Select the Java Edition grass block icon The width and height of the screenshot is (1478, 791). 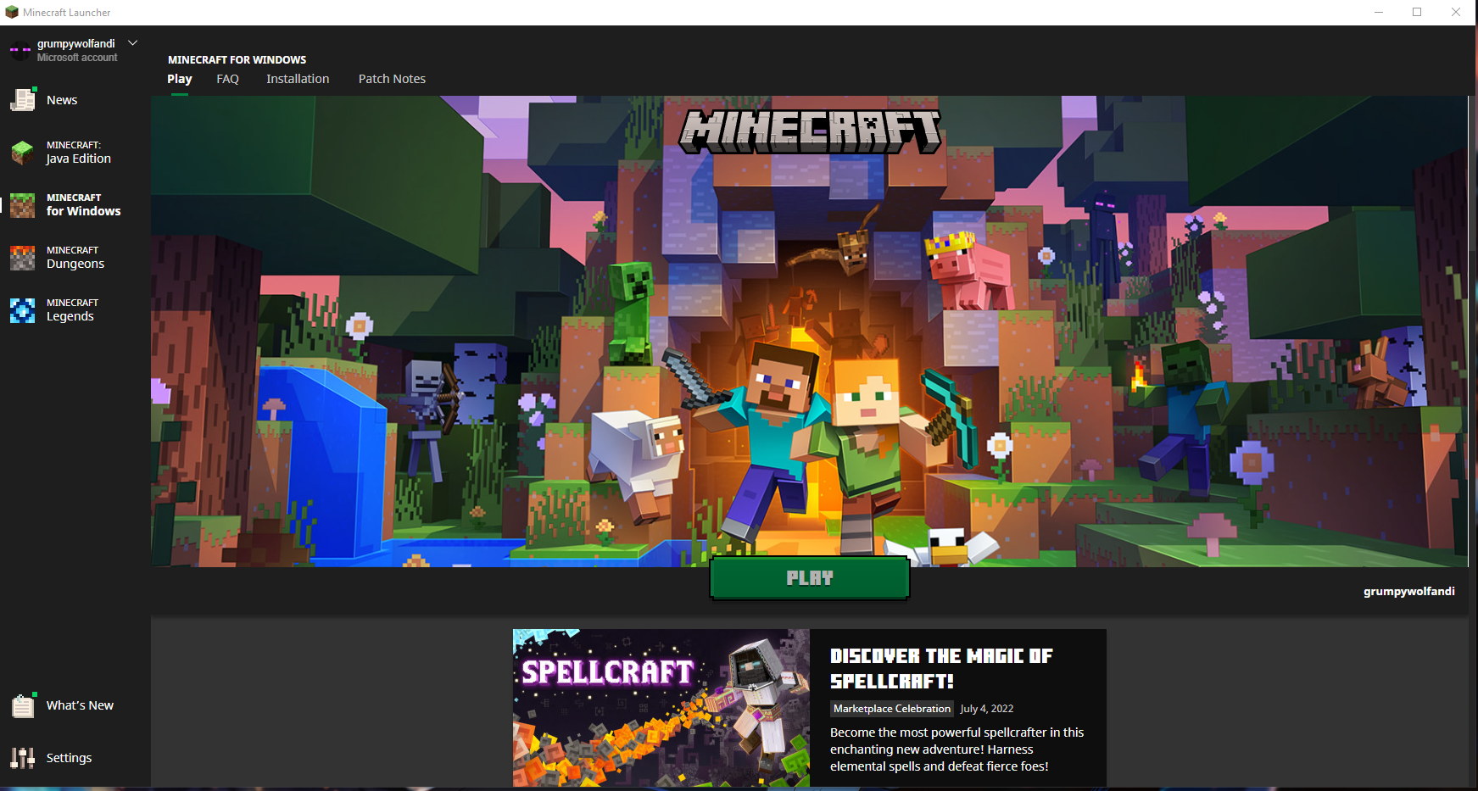[x=23, y=153]
